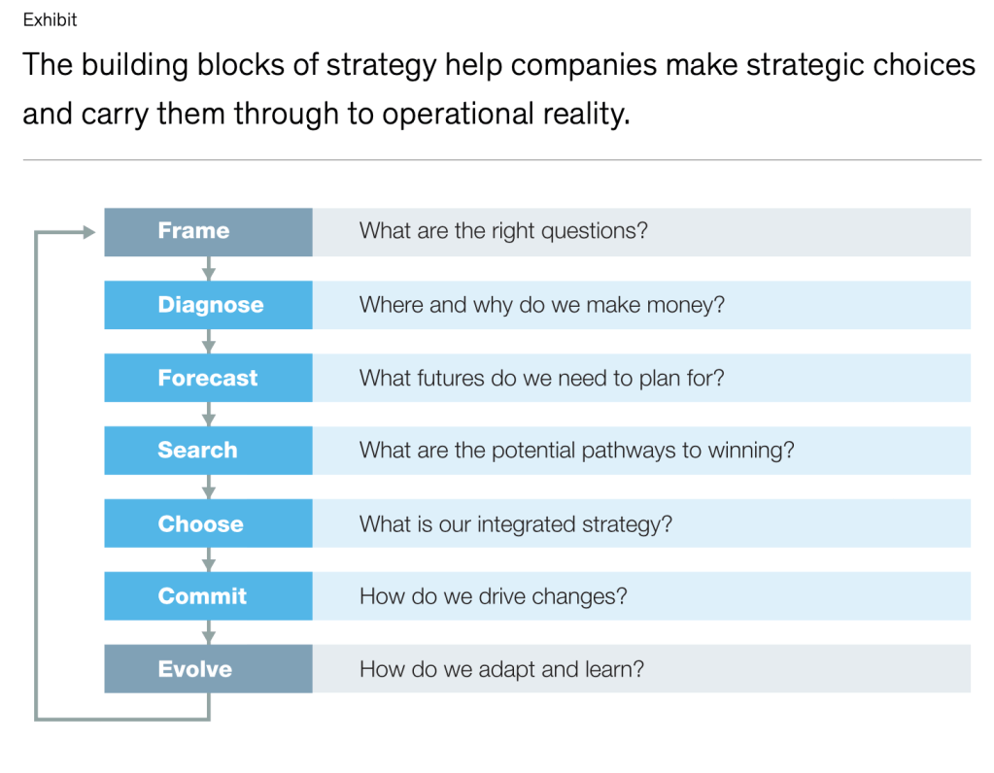Screen dimensions: 994x773
Task: Click "What are the potential pathways to winning?"
Action: pyautogui.click(x=576, y=451)
